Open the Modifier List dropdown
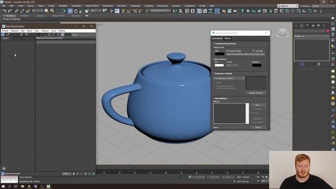This screenshot has width=336, height=189. 311,36
